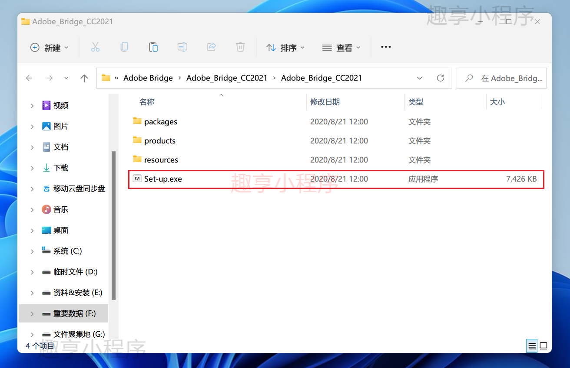
Task: Click the 应用程序 type cell
Action: 423,179
